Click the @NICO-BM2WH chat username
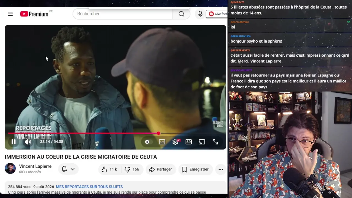Screen dimensions: 352x198 (x=240, y=22)
